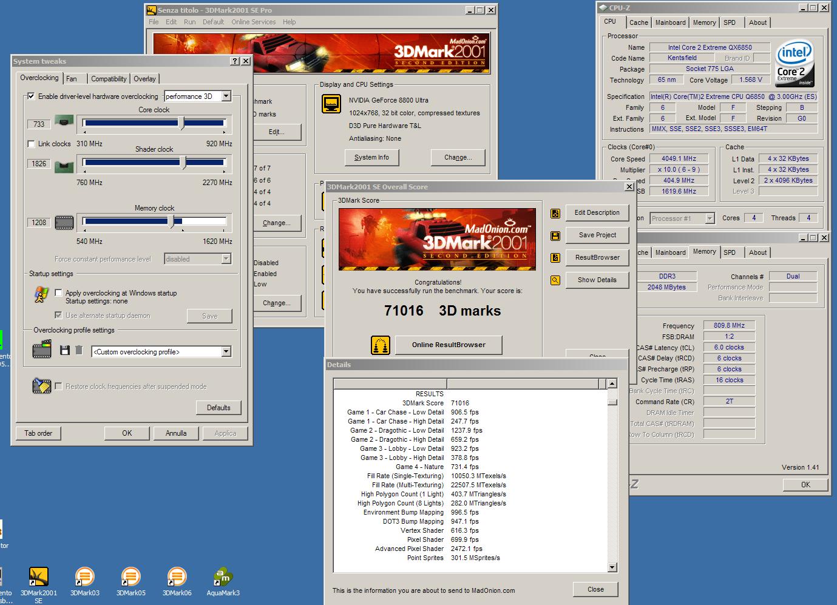Click the Core clock slider handle
837x605 pixels.
click(181, 123)
